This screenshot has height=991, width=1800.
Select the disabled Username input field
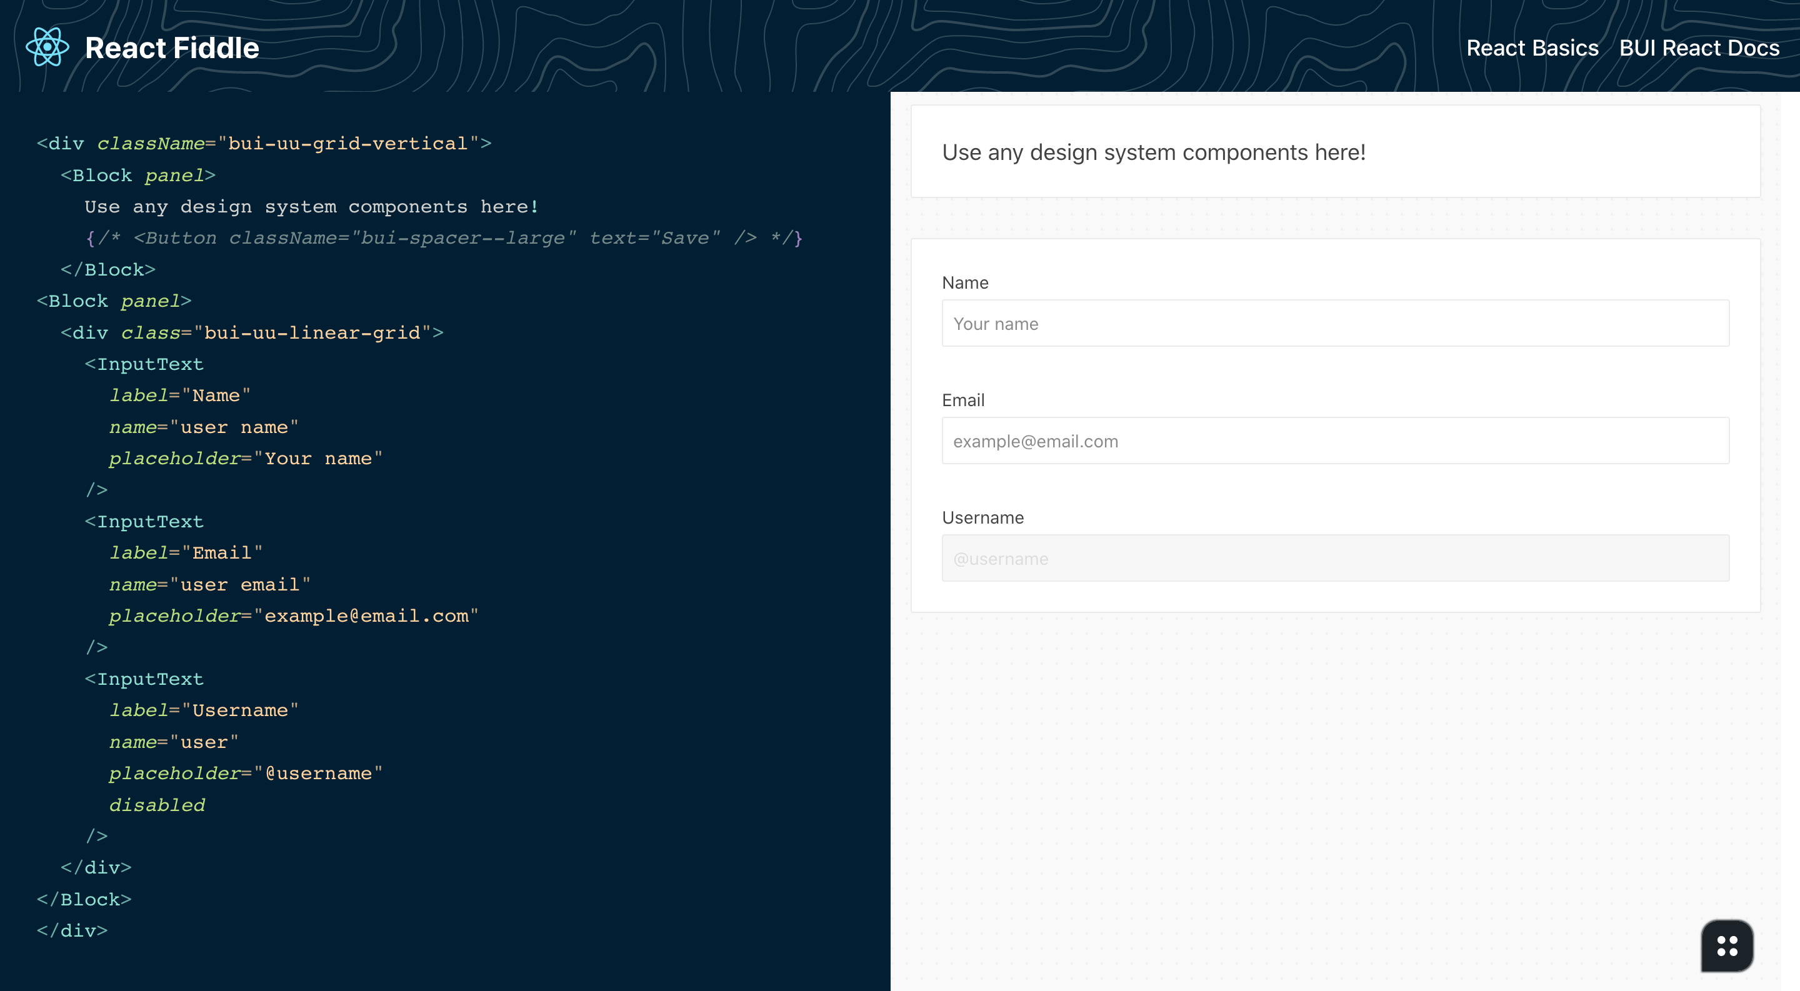(x=1335, y=558)
